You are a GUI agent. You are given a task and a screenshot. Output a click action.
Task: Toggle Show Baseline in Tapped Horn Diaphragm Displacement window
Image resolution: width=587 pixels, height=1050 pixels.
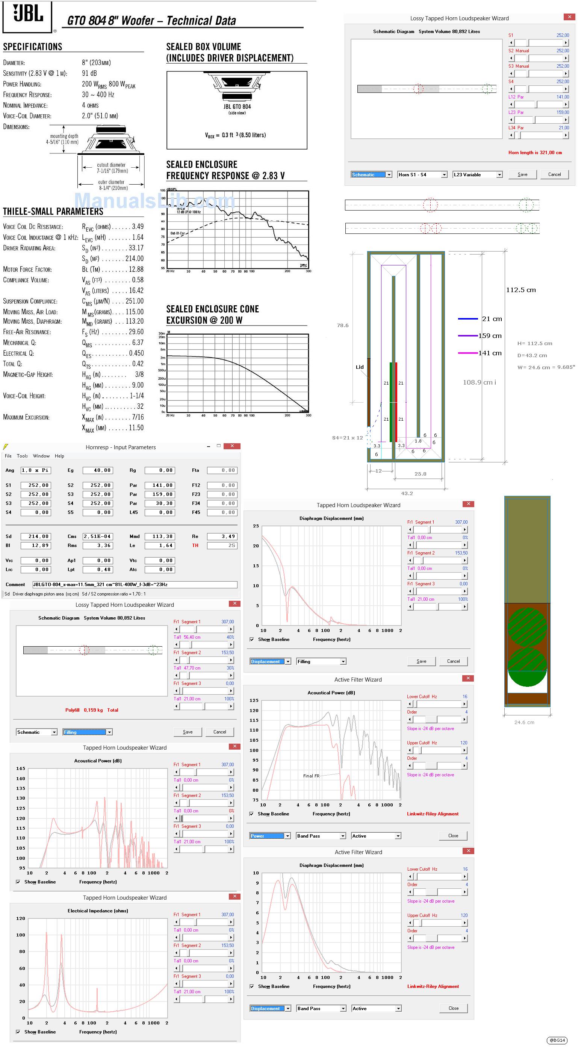point(251,639)
